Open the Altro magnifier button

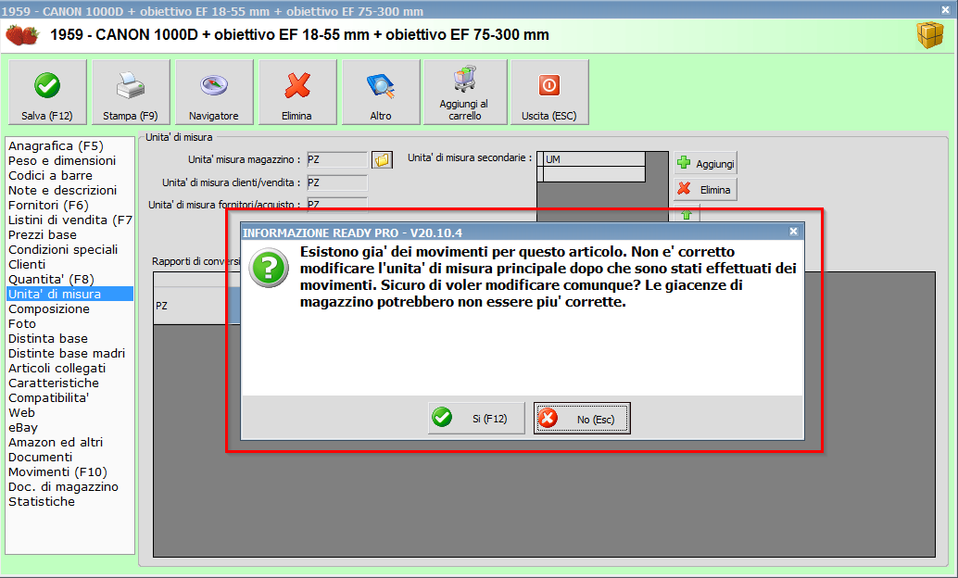pos(381,93)
